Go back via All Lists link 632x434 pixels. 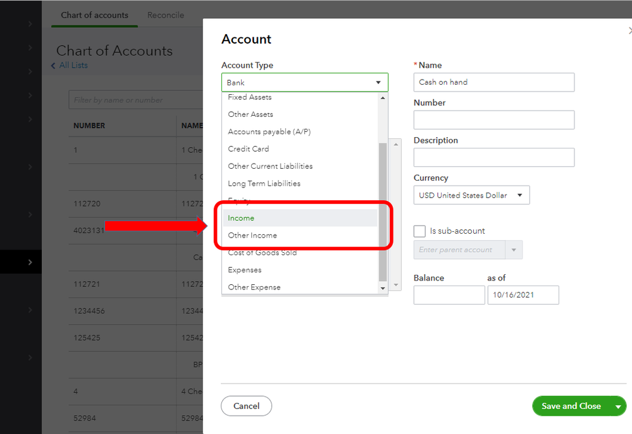73,66
